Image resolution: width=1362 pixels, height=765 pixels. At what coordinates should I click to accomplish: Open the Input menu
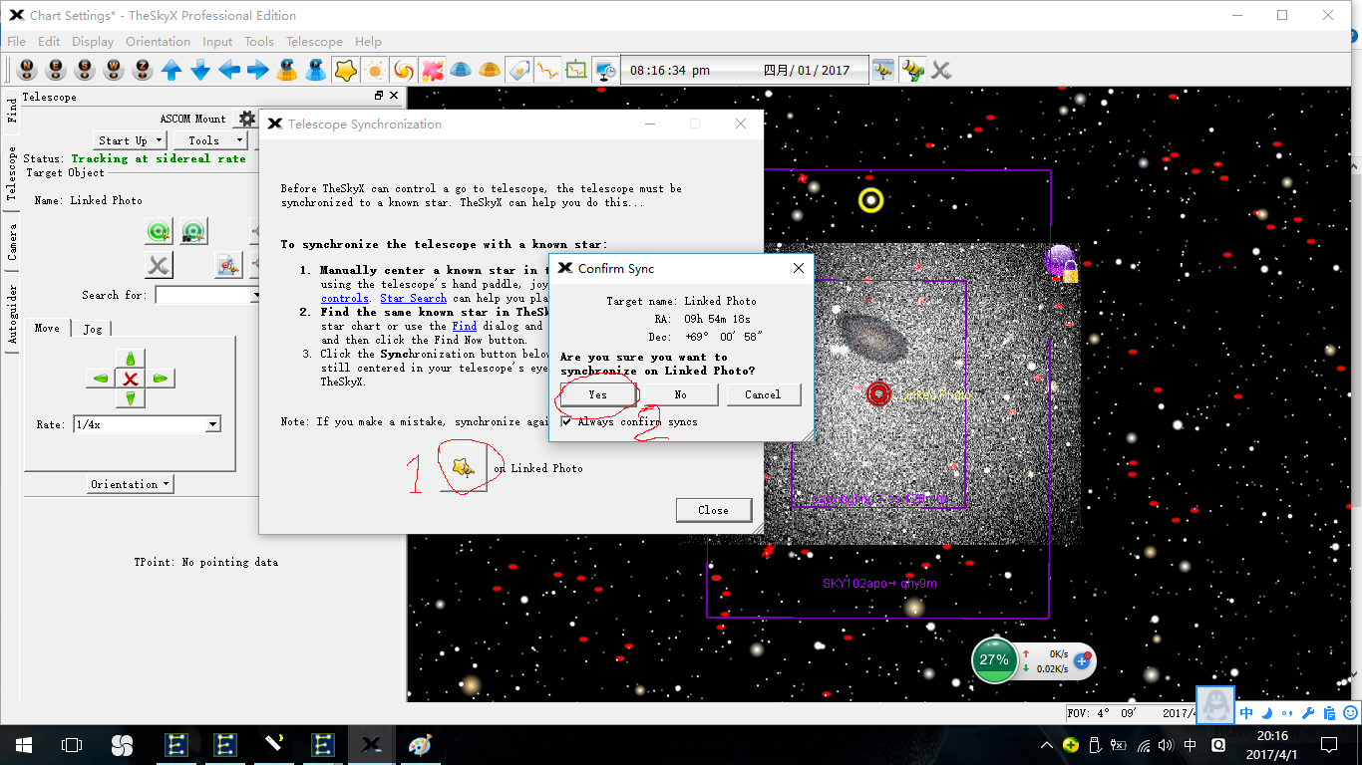point(217,42)
